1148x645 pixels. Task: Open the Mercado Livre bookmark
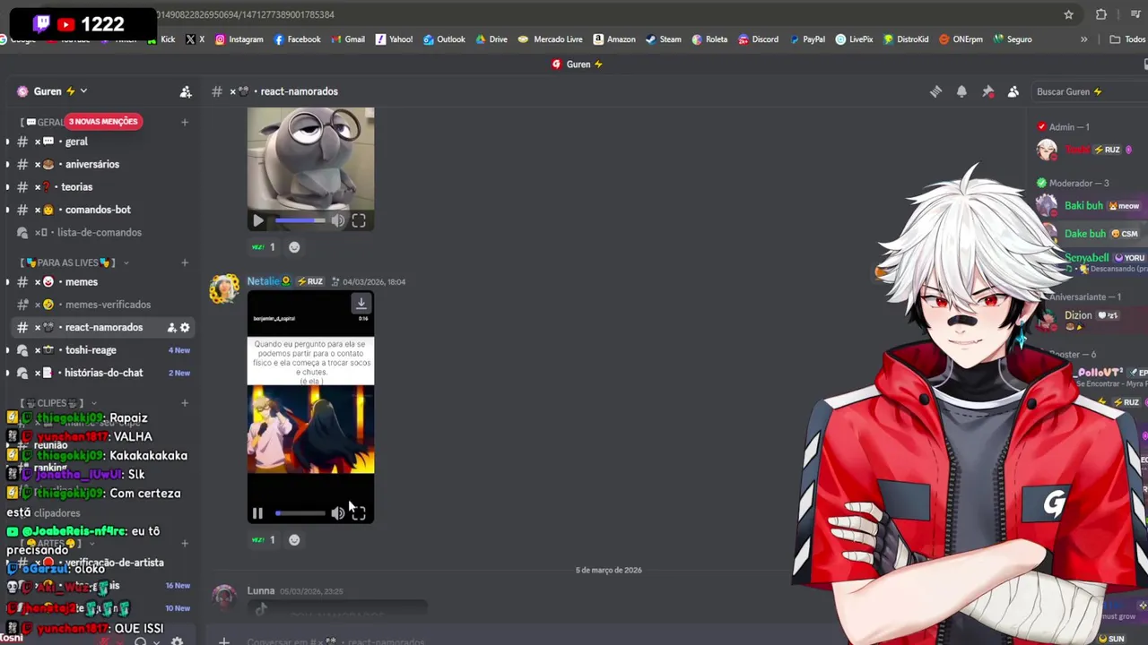point(550,39)
